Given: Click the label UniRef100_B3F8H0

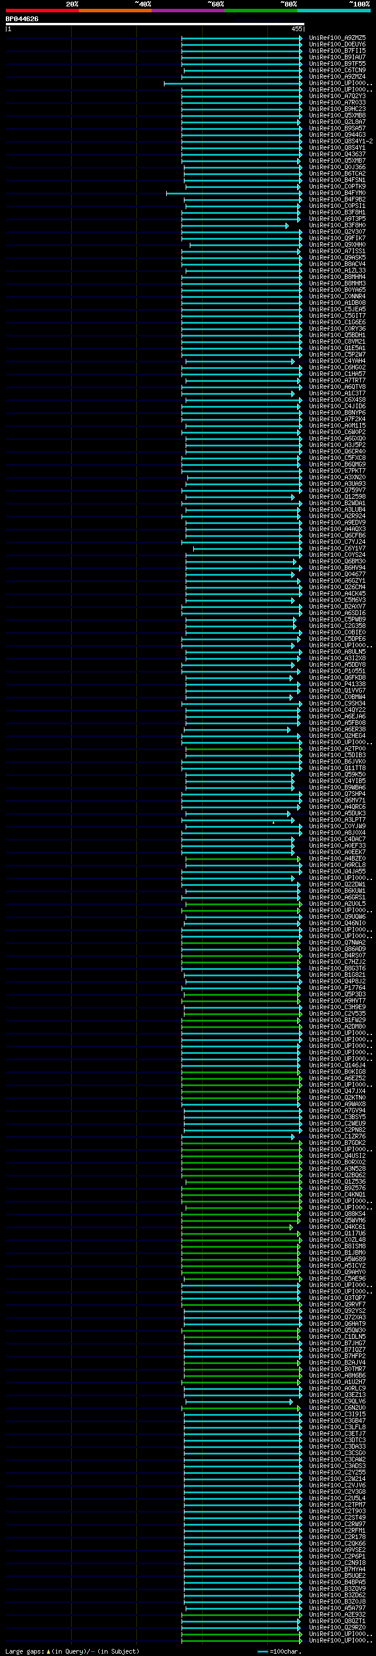Looking at the screenshot, I should point(337,225).
